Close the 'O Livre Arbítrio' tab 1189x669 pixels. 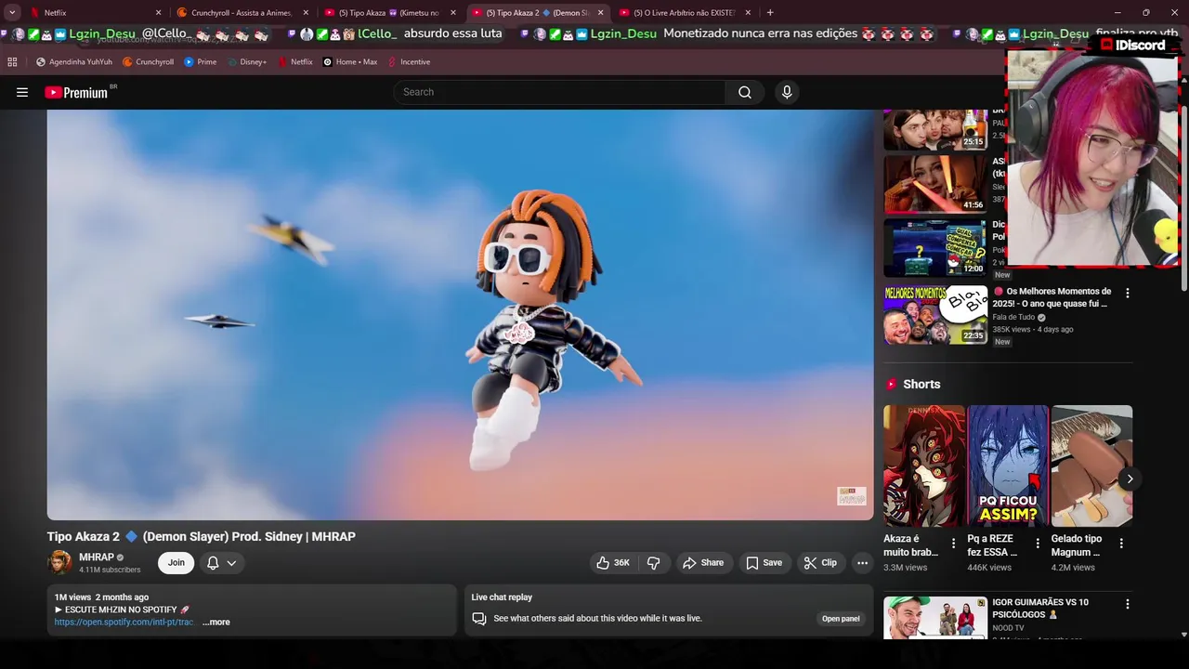tap(748, 13)
